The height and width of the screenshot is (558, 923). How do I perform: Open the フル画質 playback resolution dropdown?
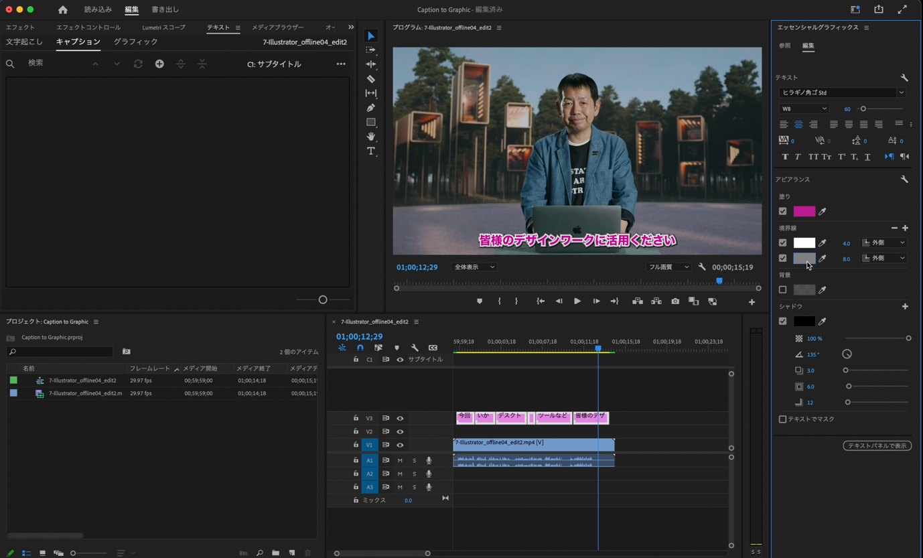coord(668,267)
